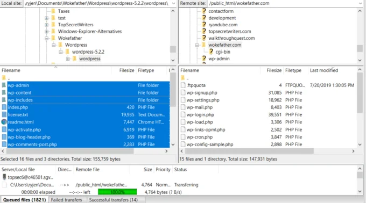Click the wp-admin folder icon in local list

4,85
